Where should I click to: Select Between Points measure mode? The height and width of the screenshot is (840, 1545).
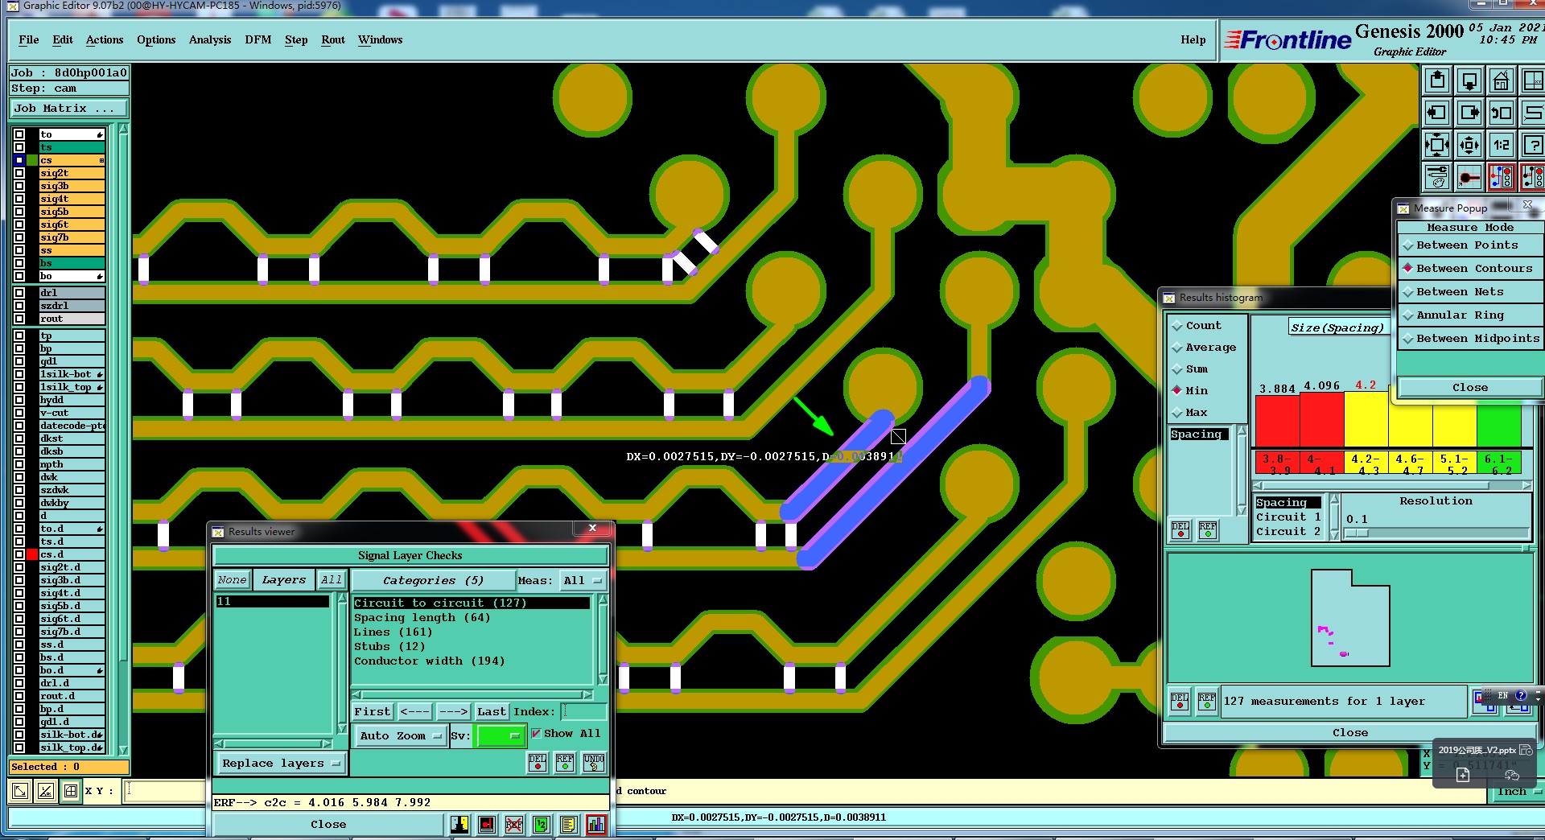[1470, 245]
